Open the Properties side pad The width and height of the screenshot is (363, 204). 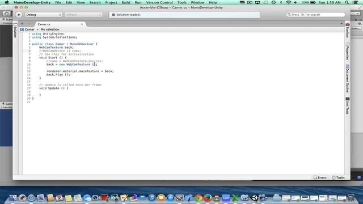[348, 51]
